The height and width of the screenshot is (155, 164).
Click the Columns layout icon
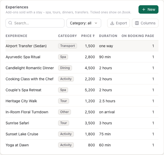pyautogui.click(x=137, y=23)
